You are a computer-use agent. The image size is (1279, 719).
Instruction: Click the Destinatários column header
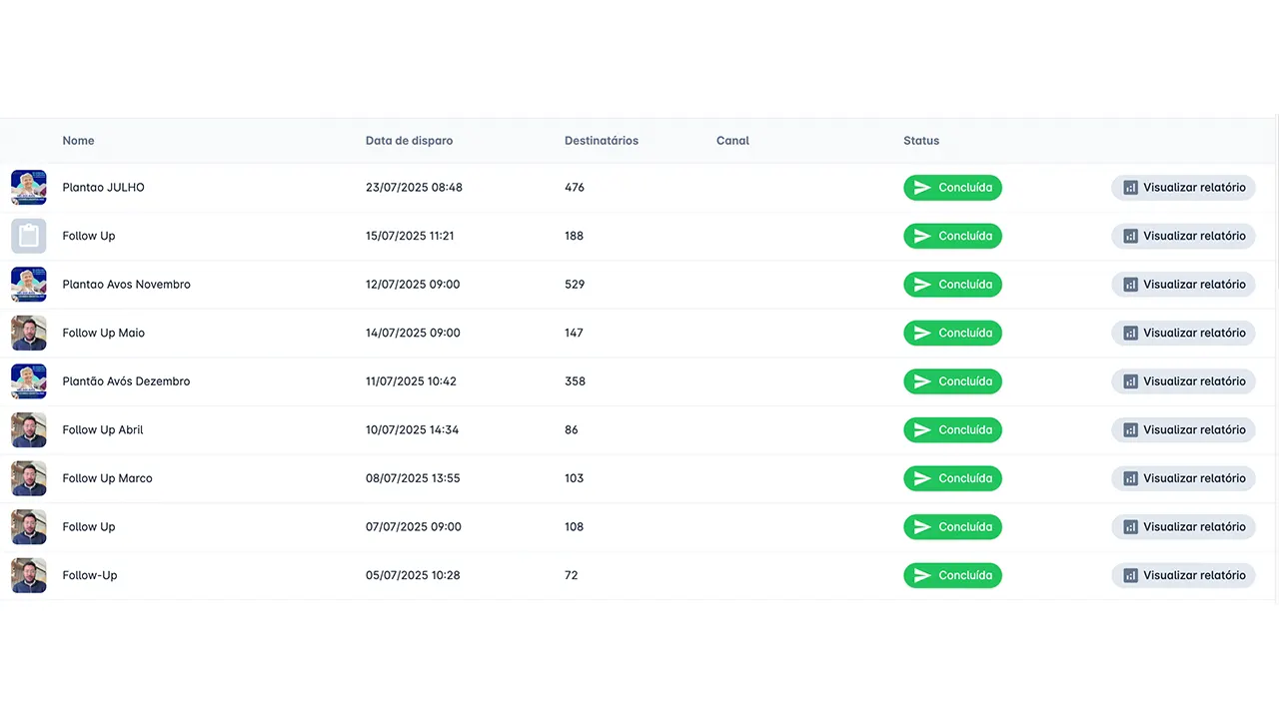601,141
